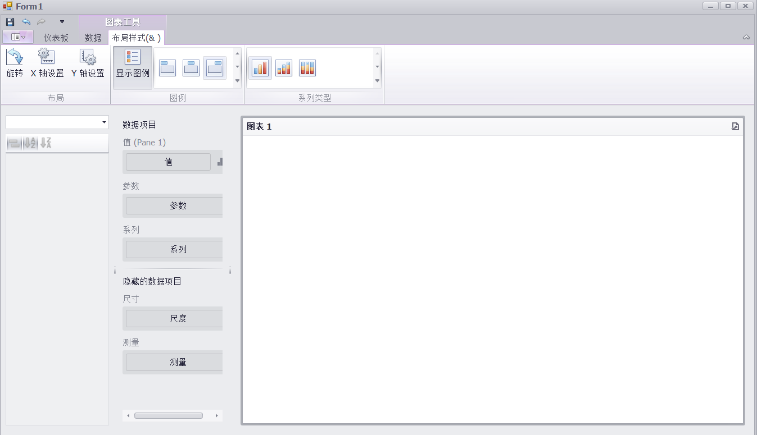The height and width of the screenshot is (435, 757).
Task: Open the quick access toolbar customize arrow
Action: coord(62,22)
